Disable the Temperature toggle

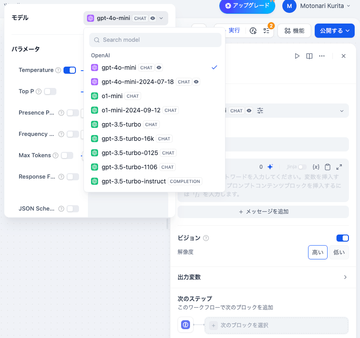tap(70, 70)
